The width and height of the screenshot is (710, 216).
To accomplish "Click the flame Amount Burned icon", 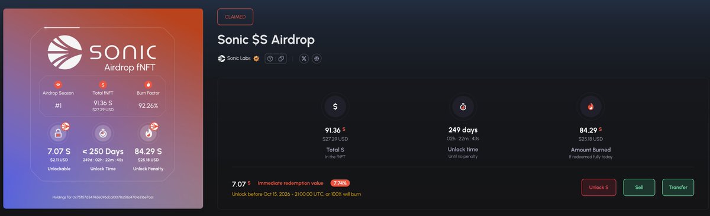I will (590, 107).
